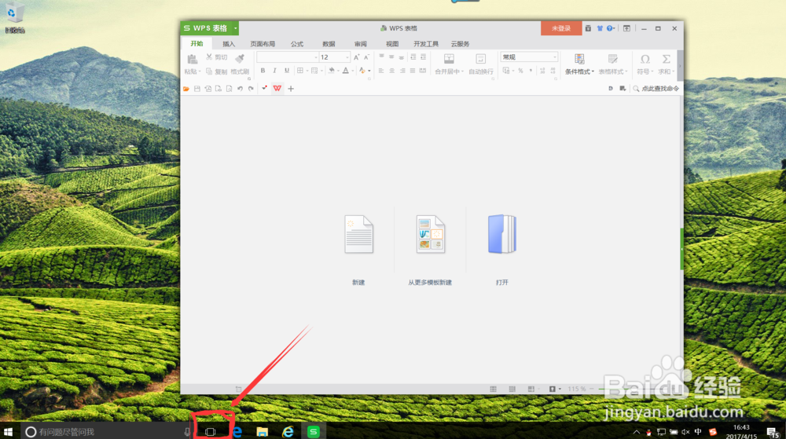Viewport: 786px width, 439px height.
Task: Click the normal view icon in status bar
Action: pyautogui.click(x=494, y=389)
